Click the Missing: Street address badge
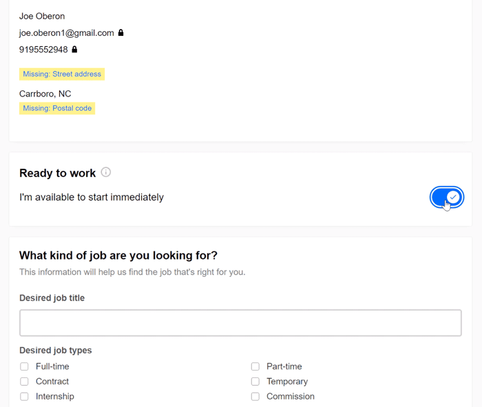The width and height of the screenshot is (482, 407). pos(62,74)
